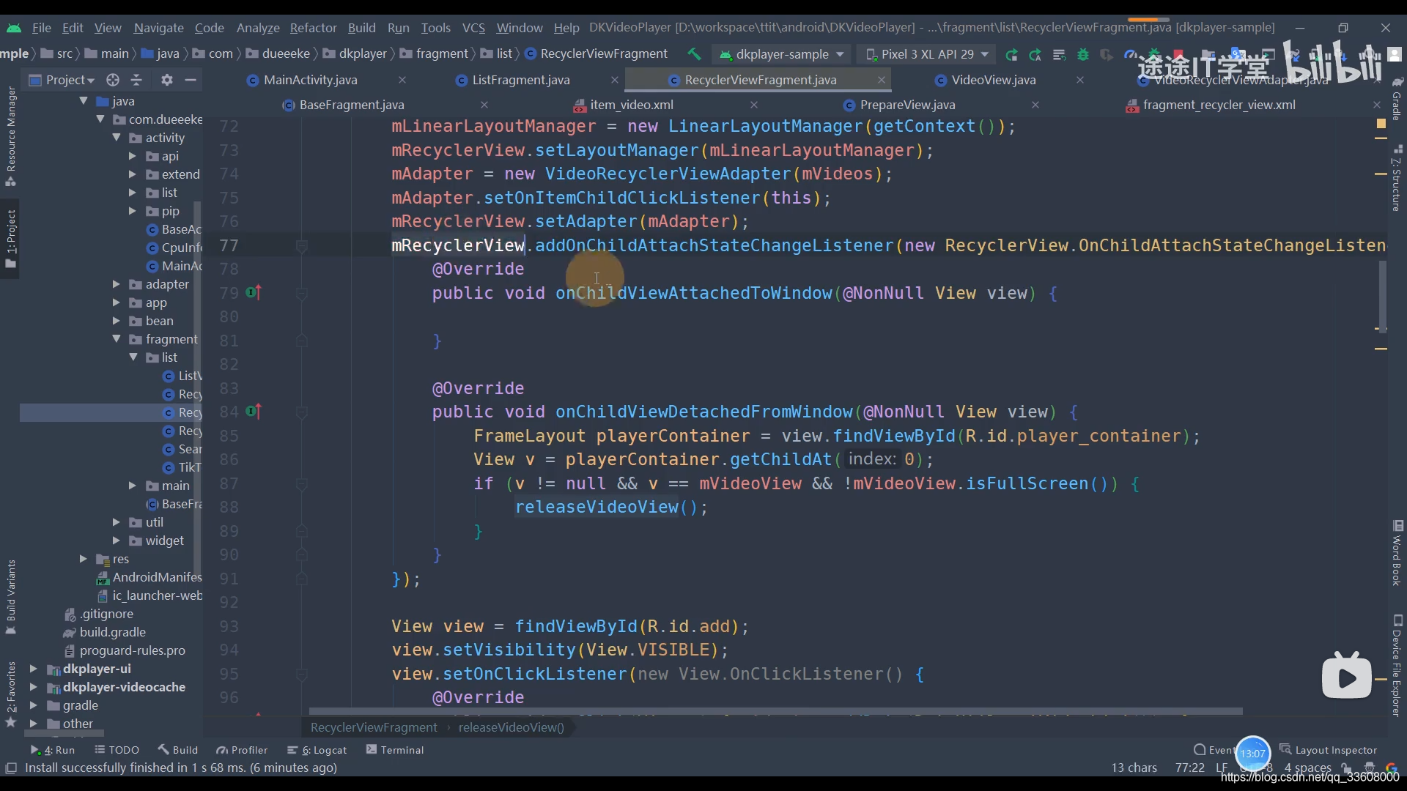Click releaseVideoView() in bottom breadcrumb

coord(512,727)
